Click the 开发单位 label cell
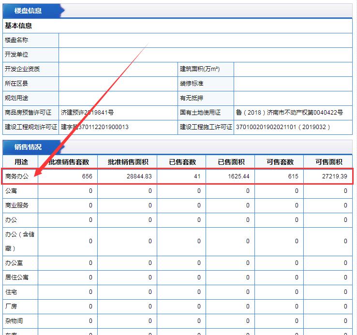 point(30,55)
